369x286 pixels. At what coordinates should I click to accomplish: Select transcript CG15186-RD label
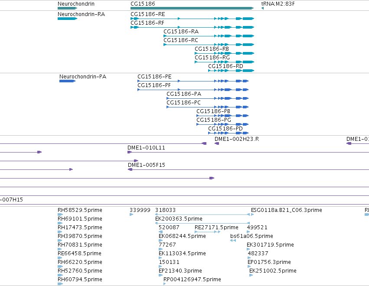pos(225,66)
